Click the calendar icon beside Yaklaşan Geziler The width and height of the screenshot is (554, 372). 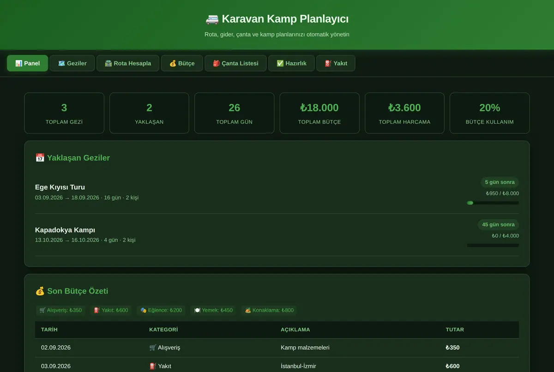40,158
